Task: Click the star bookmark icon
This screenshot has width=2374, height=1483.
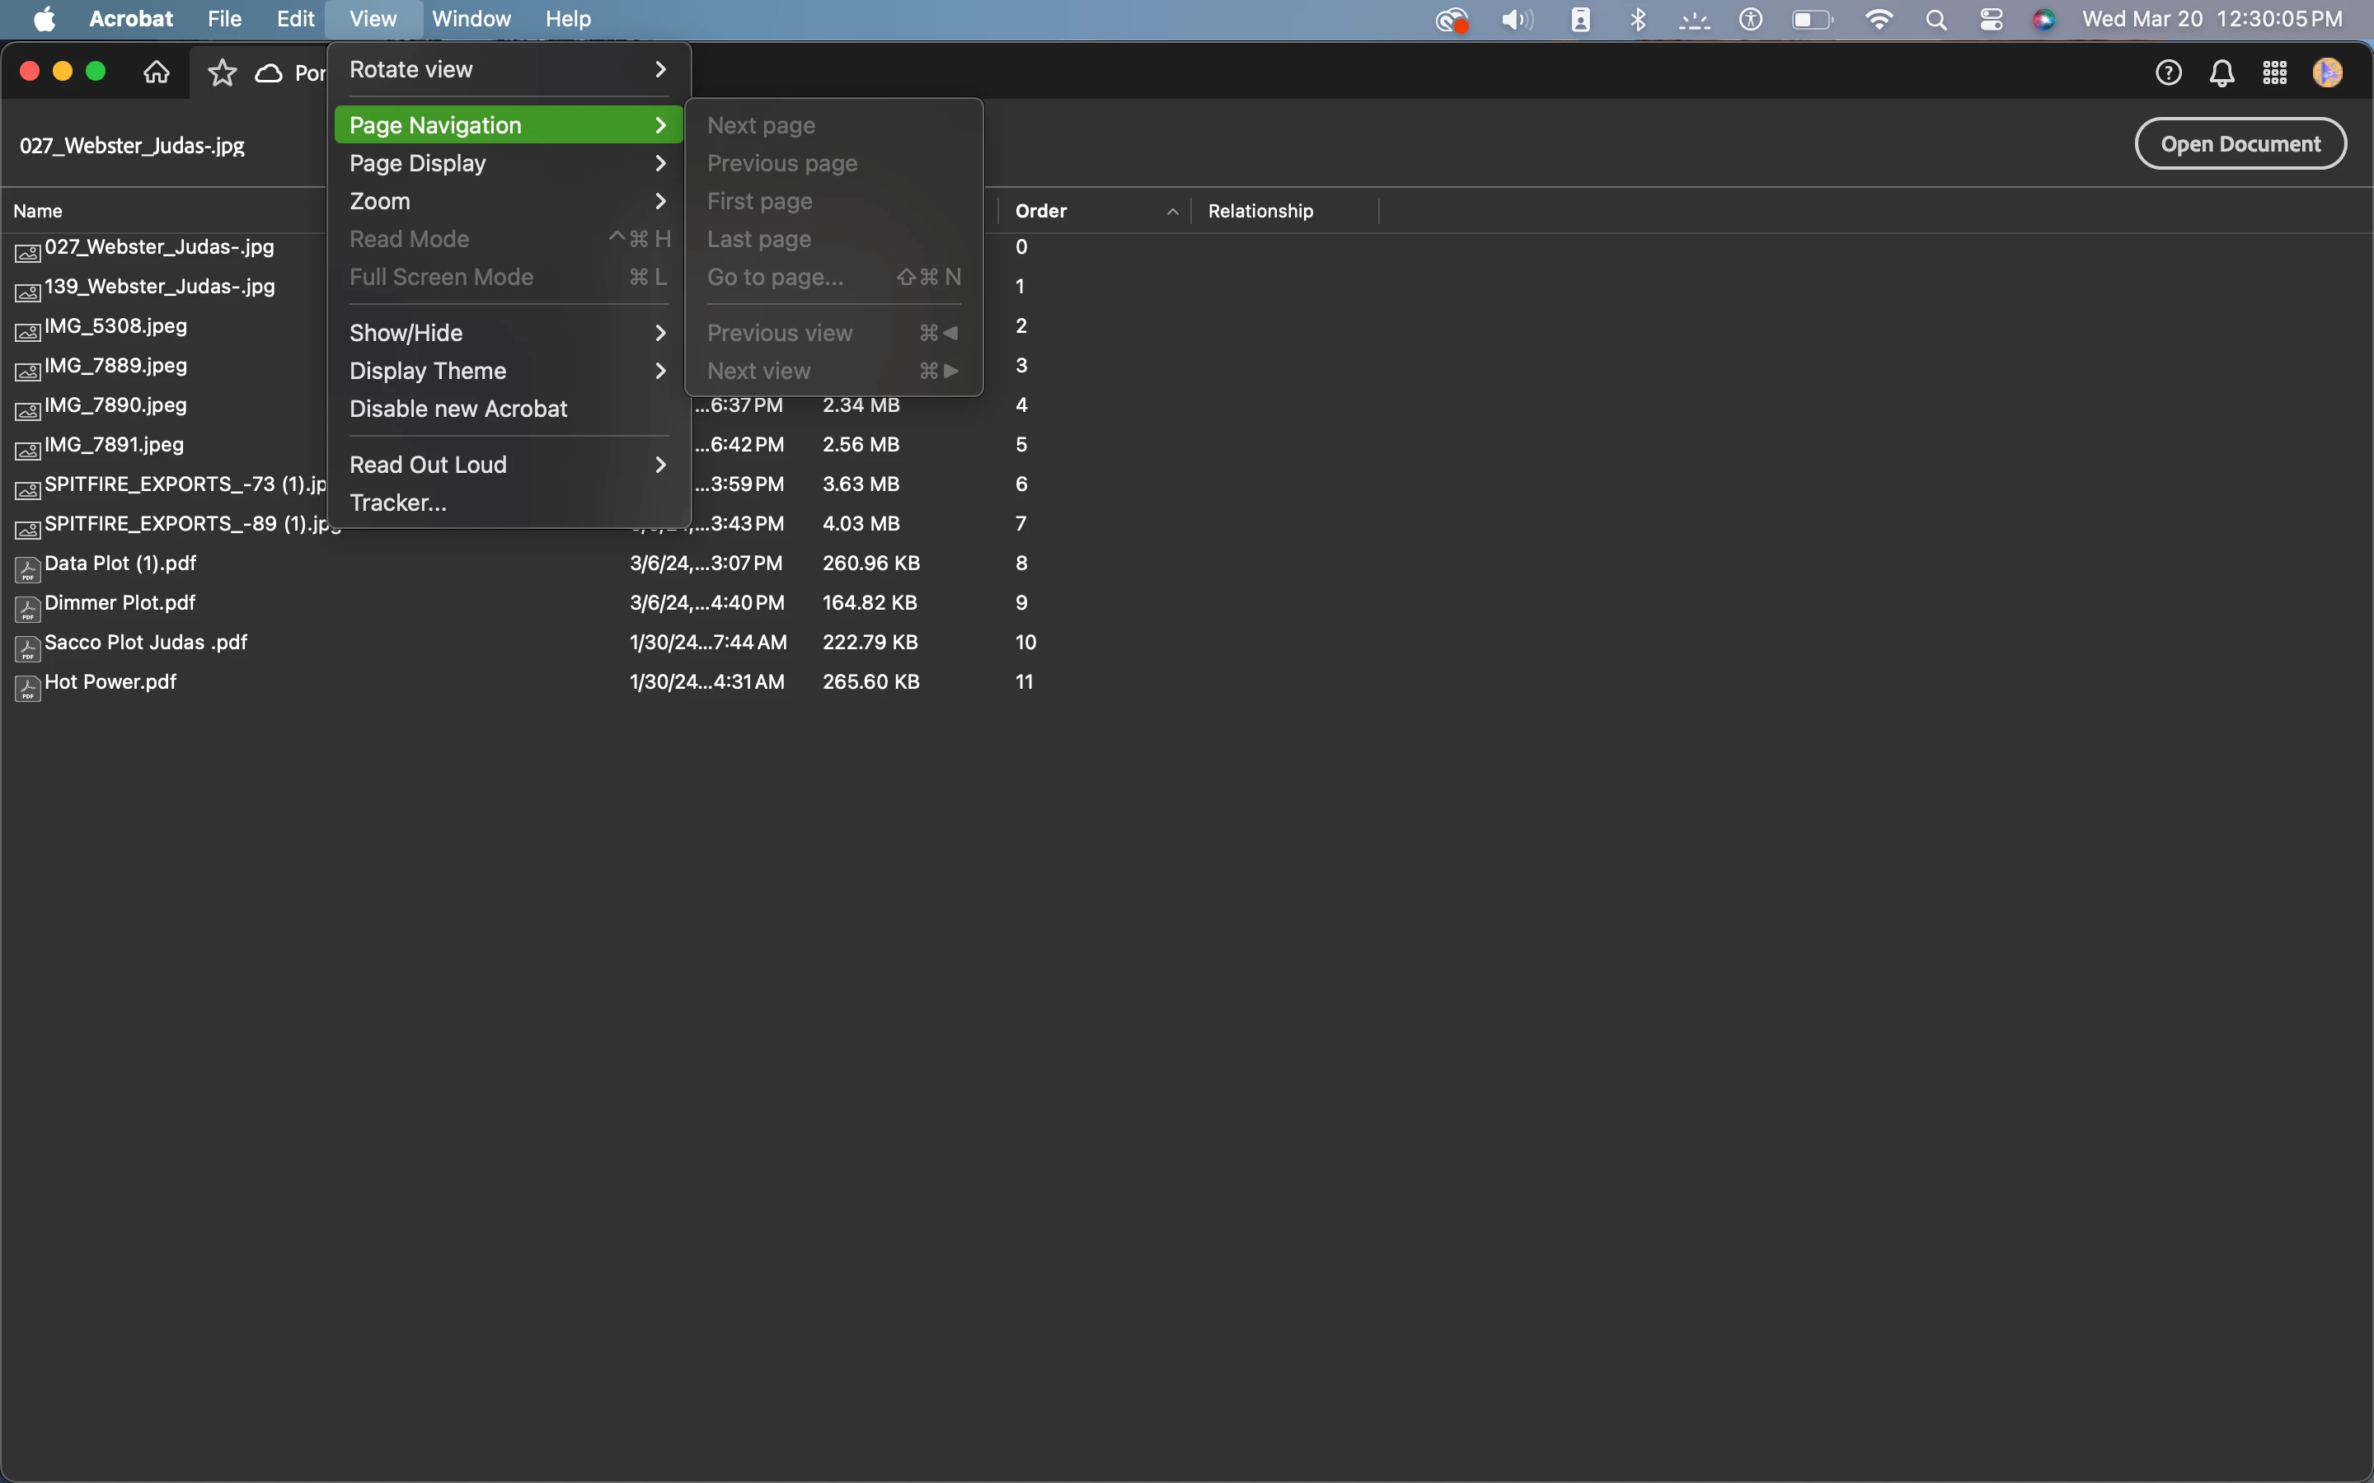Action: pyautogui.click(x=223, y=73)
